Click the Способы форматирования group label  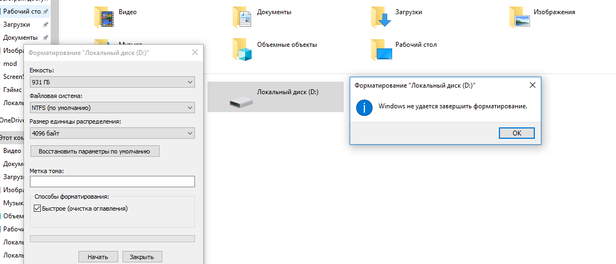tap(71, 197)
